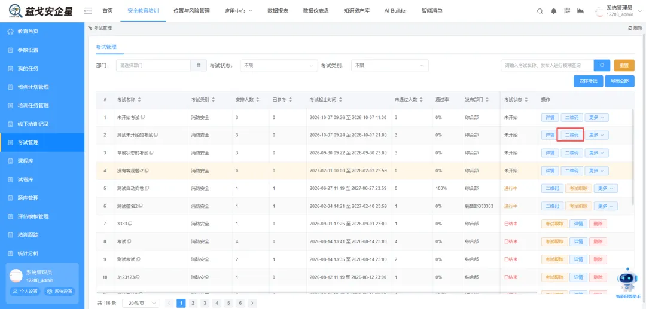Go to next page arrow in pagination

click(x=252, y=303)
